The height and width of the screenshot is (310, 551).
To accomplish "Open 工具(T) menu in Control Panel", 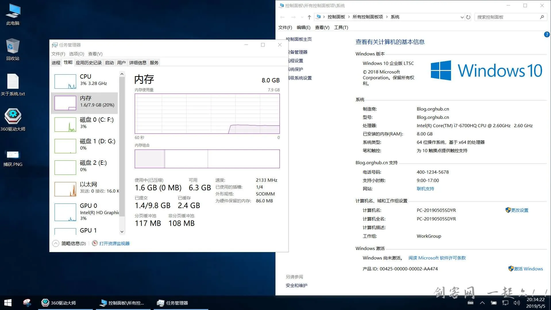I will click(341, 27).
